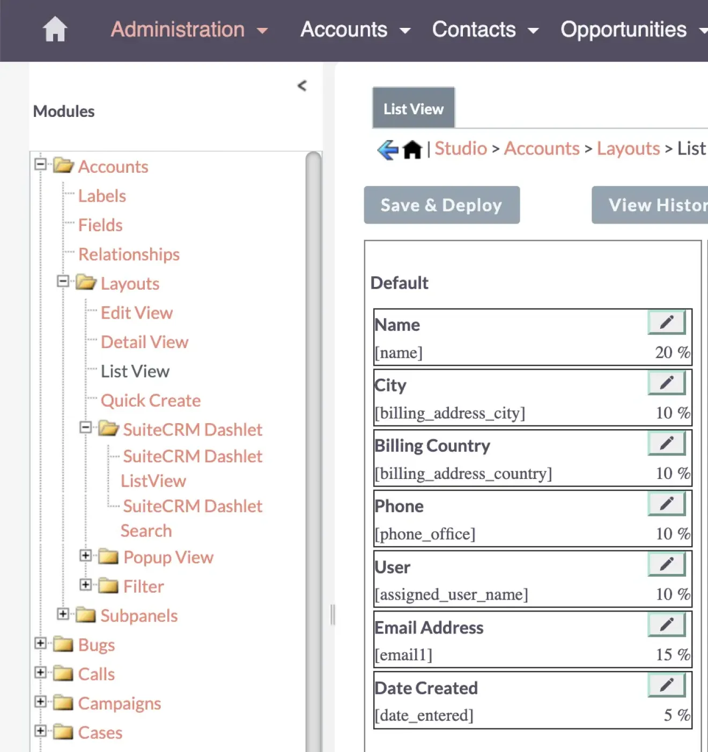
Task: Collapse the SuiteCRM Dashlet node
Action: (x=85, y=427)
